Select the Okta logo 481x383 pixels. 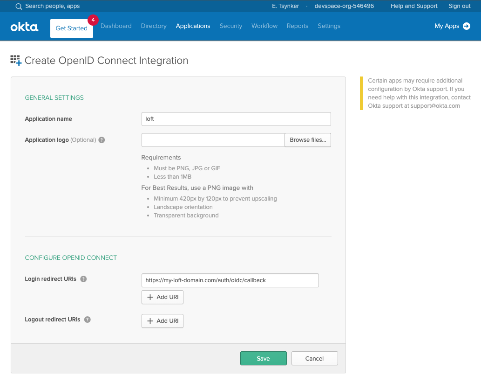[x=24, y=27]
